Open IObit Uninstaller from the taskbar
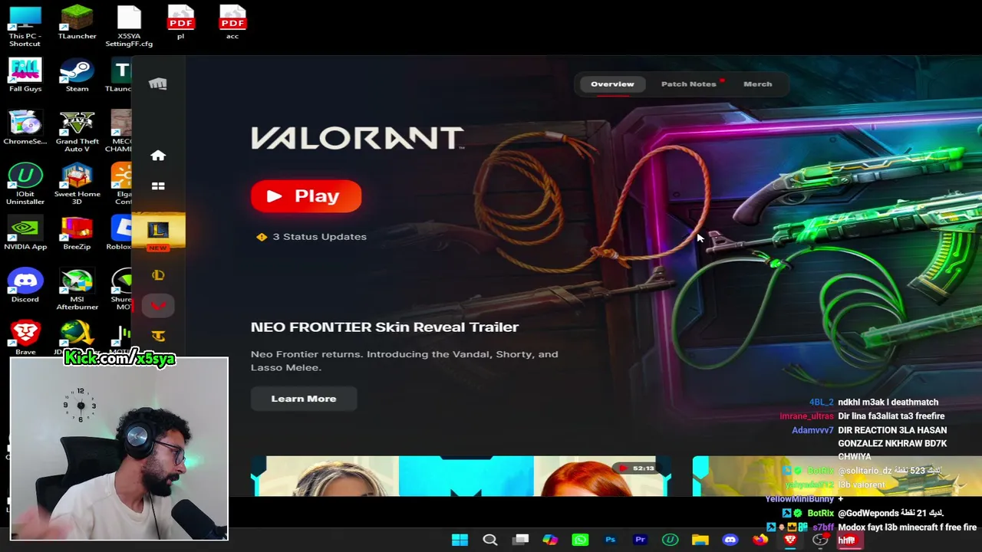 click(x=670, y=540)
